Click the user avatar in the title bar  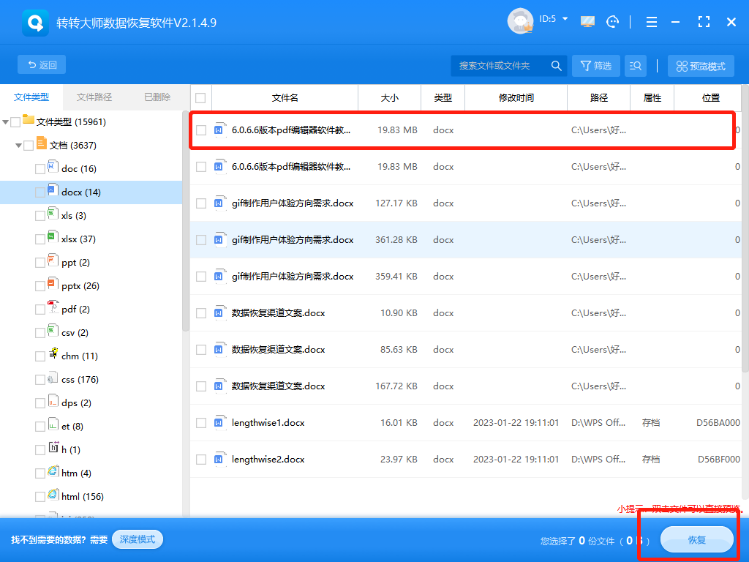click(x=520, y=21)
